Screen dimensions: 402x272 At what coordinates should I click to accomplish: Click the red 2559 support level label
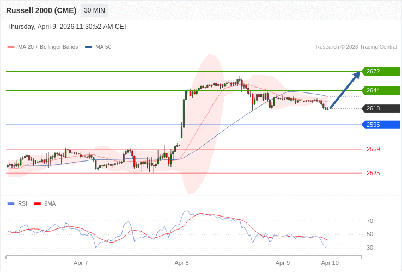(x=373, y=149)
